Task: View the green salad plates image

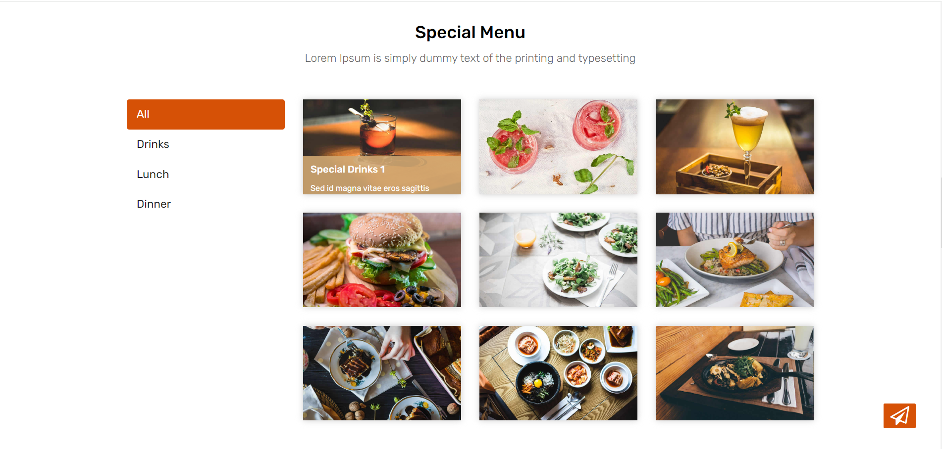Action: point(558,260)
